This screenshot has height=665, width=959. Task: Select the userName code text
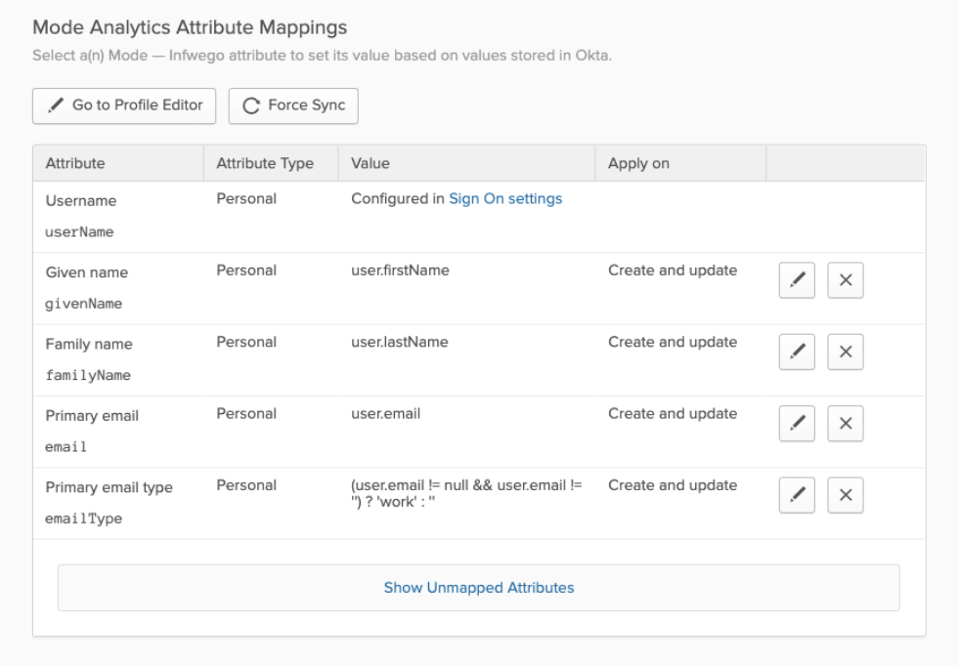79,231
